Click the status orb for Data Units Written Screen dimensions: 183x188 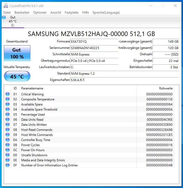click(7, 124)
